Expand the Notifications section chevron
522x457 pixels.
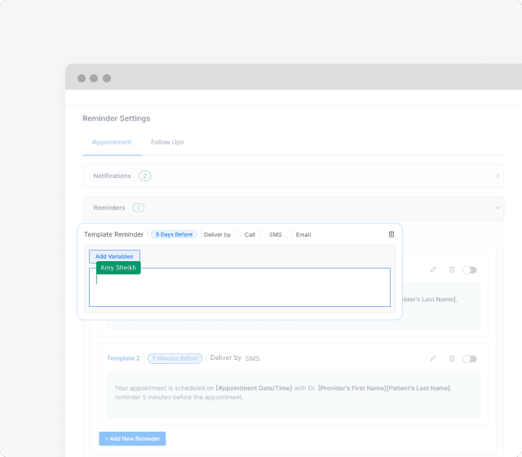[498, 175]
